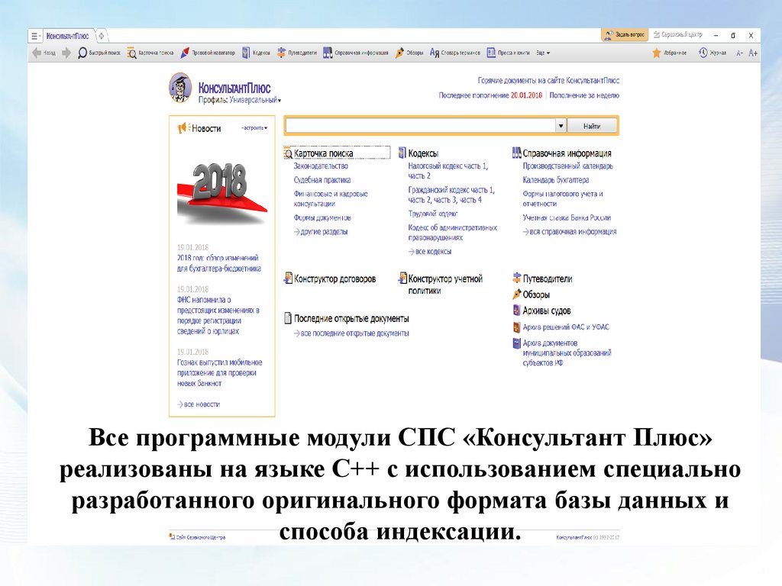Image resolution: width=782 pixels, height=586 pixels.
Task: Open Быстрый поиск in the toolbar
Action: (99, 53)
